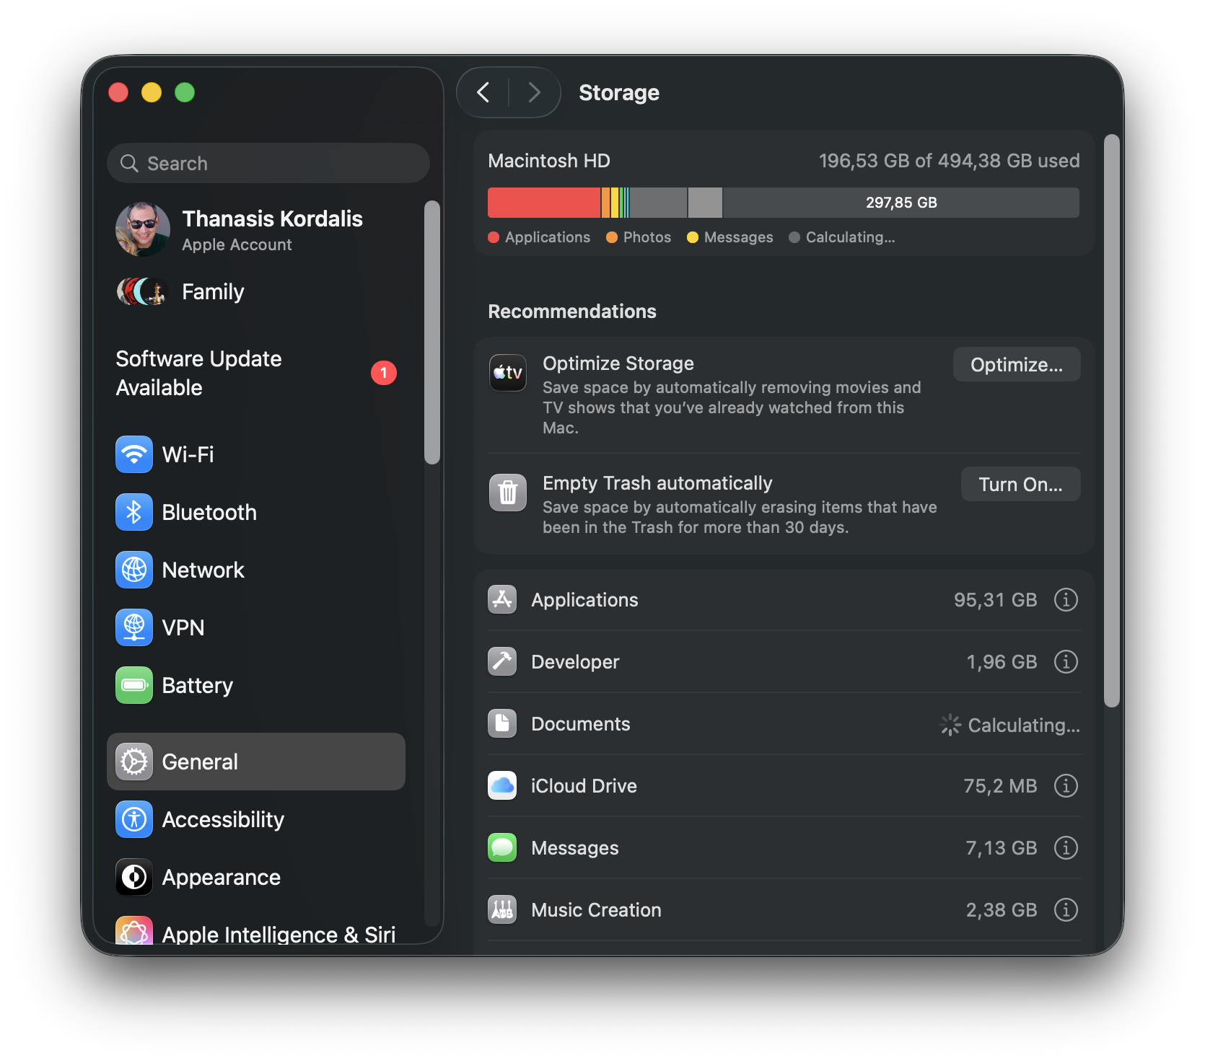This screenshot has height=1063, width=1205.
Task: Click the Family avatars icon
Action: tap(143, 291)
